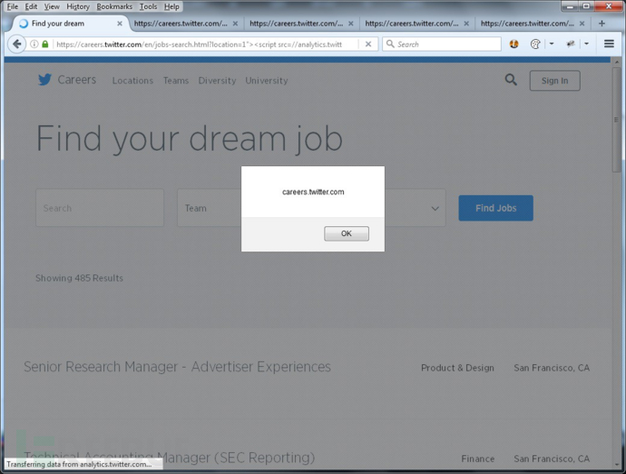Click the green padlock security icon
This screenshot has width=626, height=474.
point(45,44)
